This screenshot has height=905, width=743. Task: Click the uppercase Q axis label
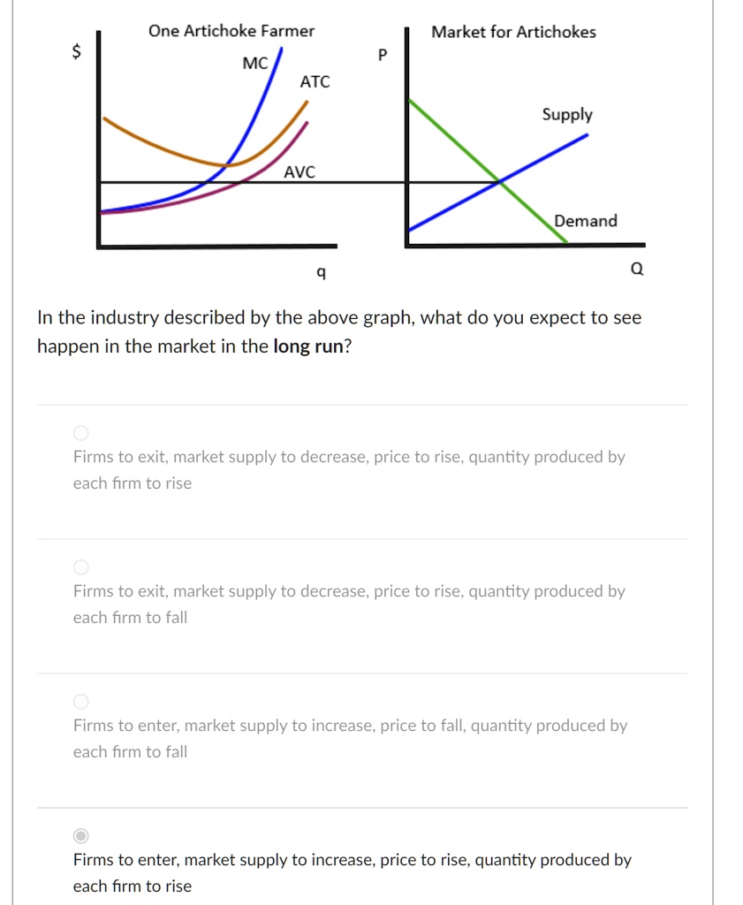click(x=637, y=269)
